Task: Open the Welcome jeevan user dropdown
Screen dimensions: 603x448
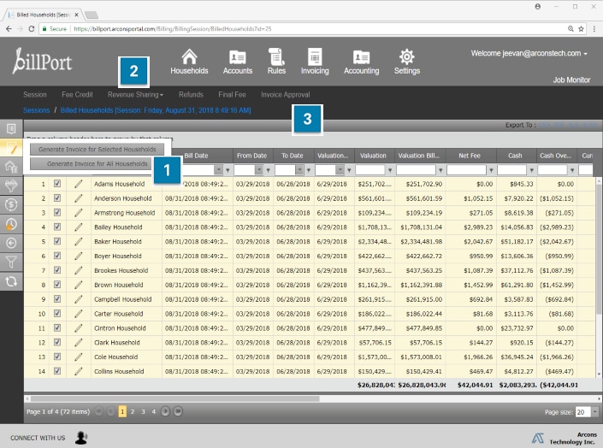Action: [529, 54]
